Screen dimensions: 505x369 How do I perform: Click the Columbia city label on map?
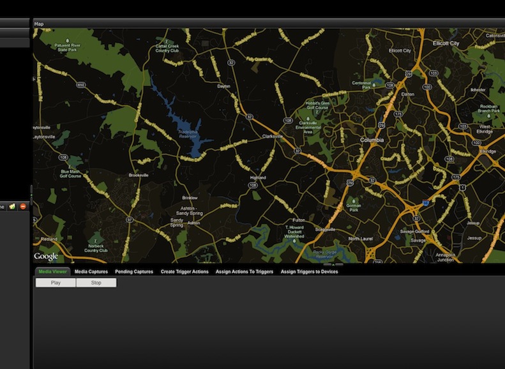click(372, 140)
